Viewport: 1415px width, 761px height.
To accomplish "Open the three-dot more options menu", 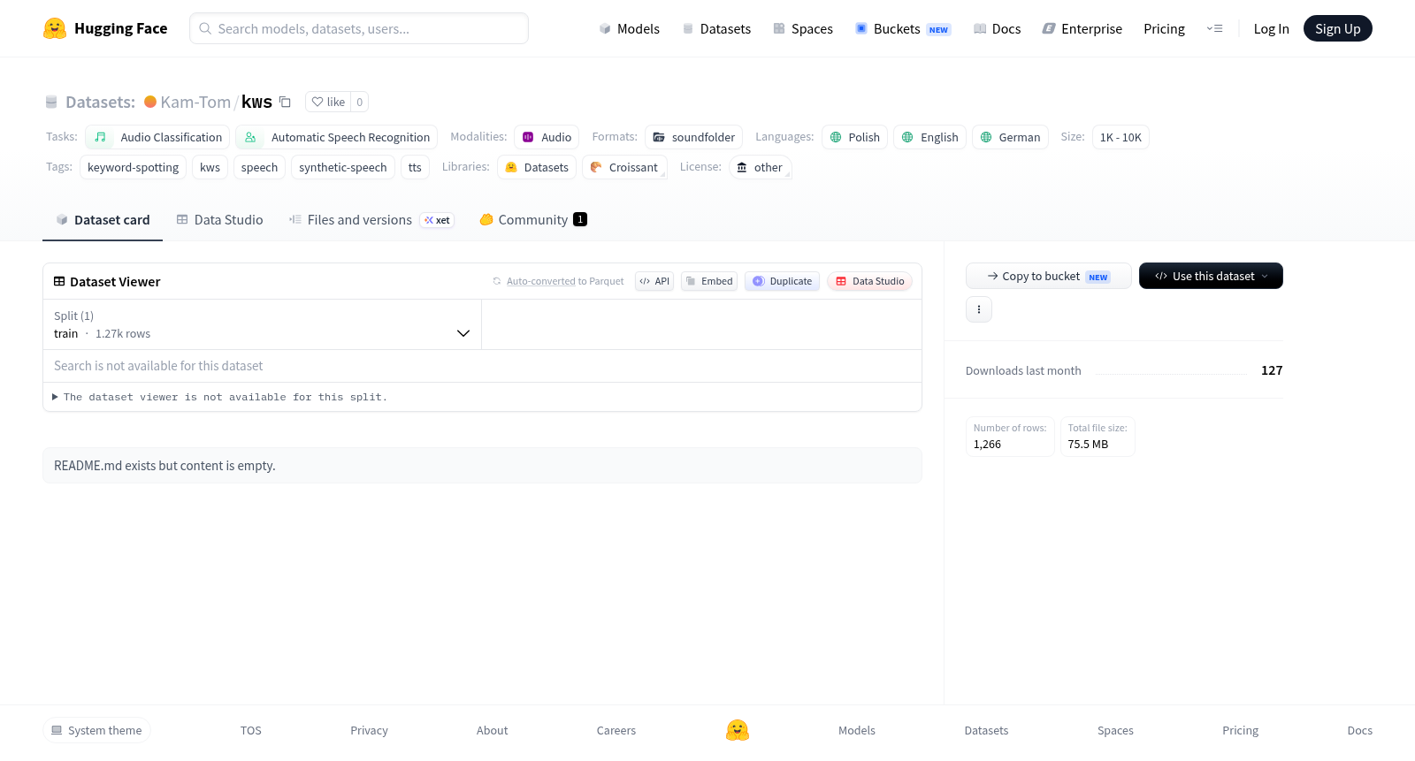I will [979, 309].
